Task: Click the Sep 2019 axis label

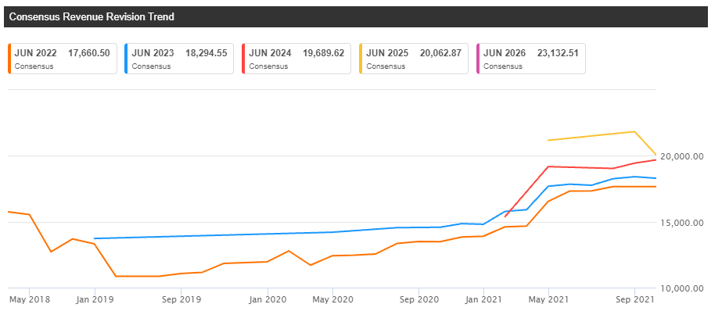Action: tap(181, 299)
